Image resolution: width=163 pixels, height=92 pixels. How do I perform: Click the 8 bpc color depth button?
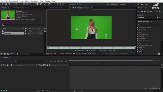click(12, 54)
